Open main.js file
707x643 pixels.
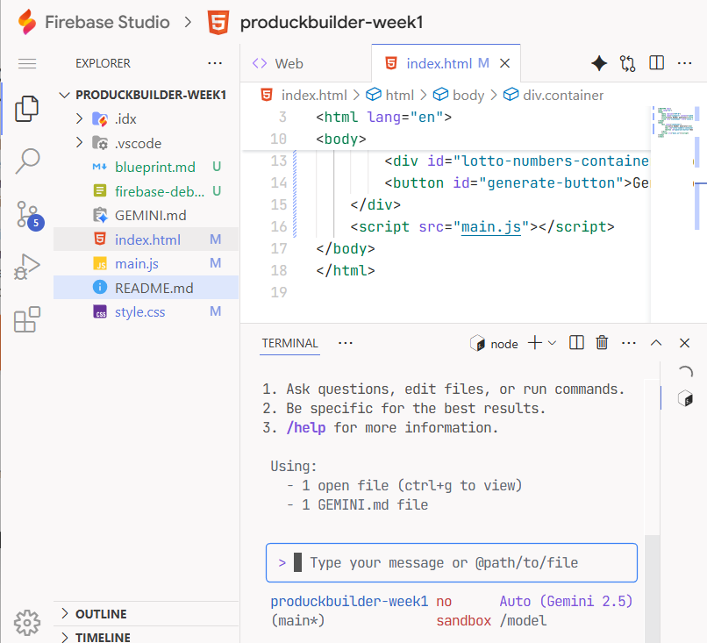pos(146,263)
